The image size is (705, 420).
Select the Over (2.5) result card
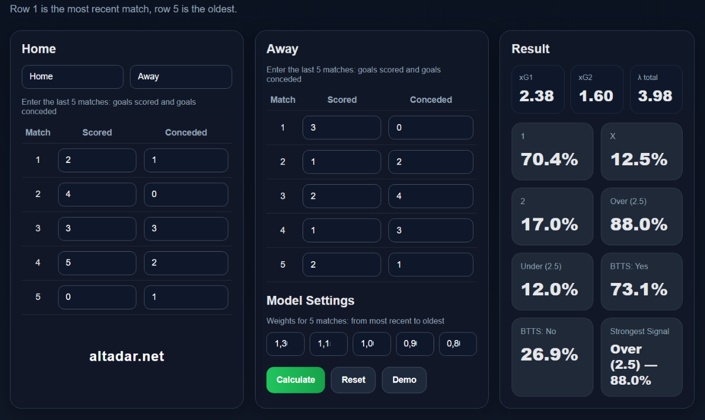(x=641, y=216)
